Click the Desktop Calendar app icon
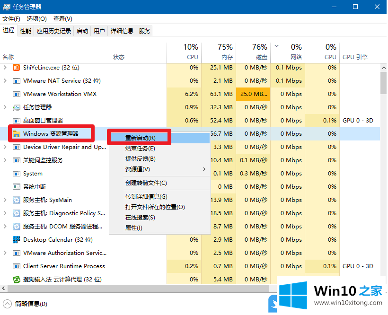Viewport: 388px width, 315px height. click(17, 240)
